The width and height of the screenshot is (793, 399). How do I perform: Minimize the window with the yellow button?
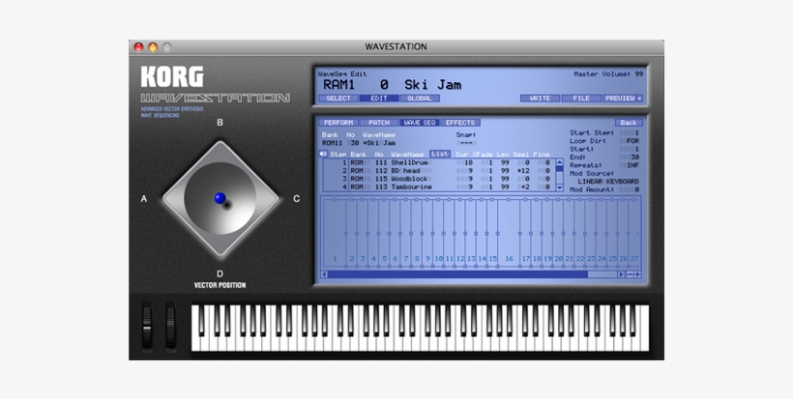153,47
